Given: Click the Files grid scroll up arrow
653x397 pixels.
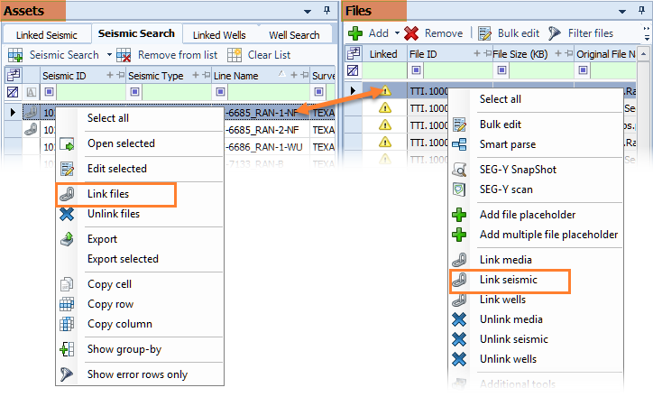Looking at the screenshot, I should click(644, 54).
